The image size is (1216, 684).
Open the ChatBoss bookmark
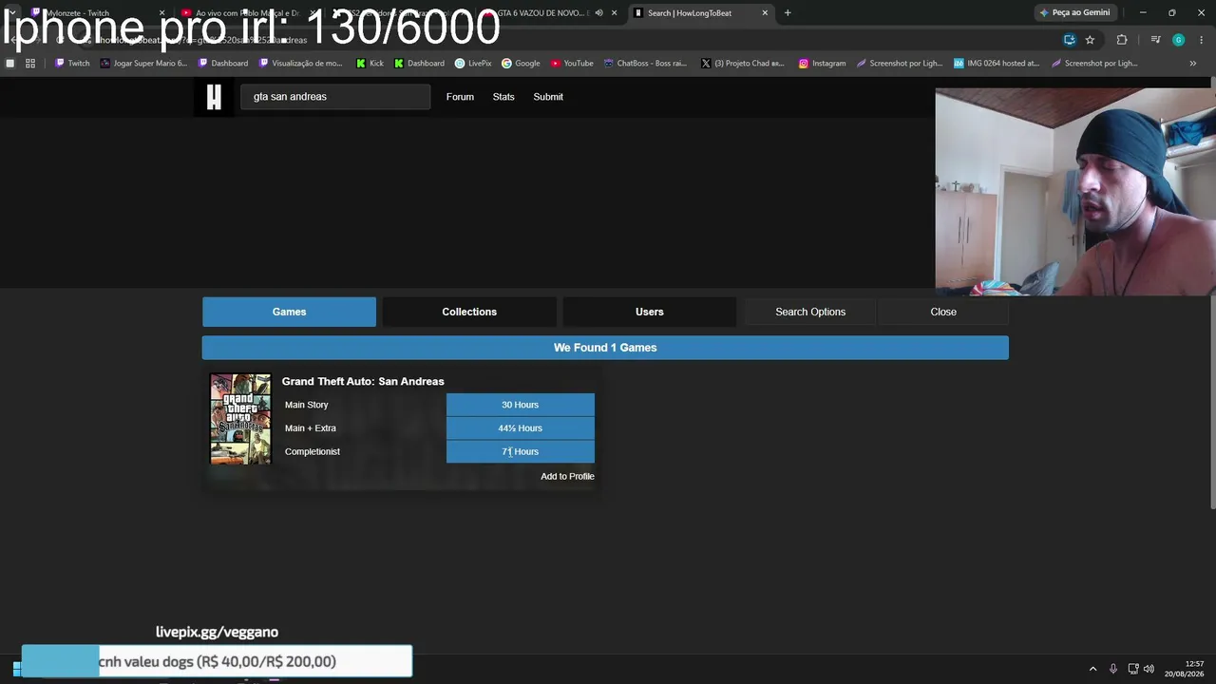tap(645, 64)
